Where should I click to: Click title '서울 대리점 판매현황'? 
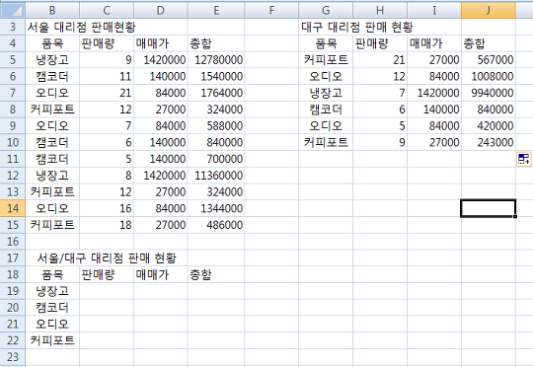[82, 27]
